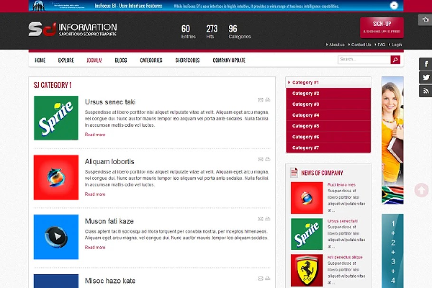Select Category #4 from category list
Viewport: 432px width, 288px height.
point(306,115)
